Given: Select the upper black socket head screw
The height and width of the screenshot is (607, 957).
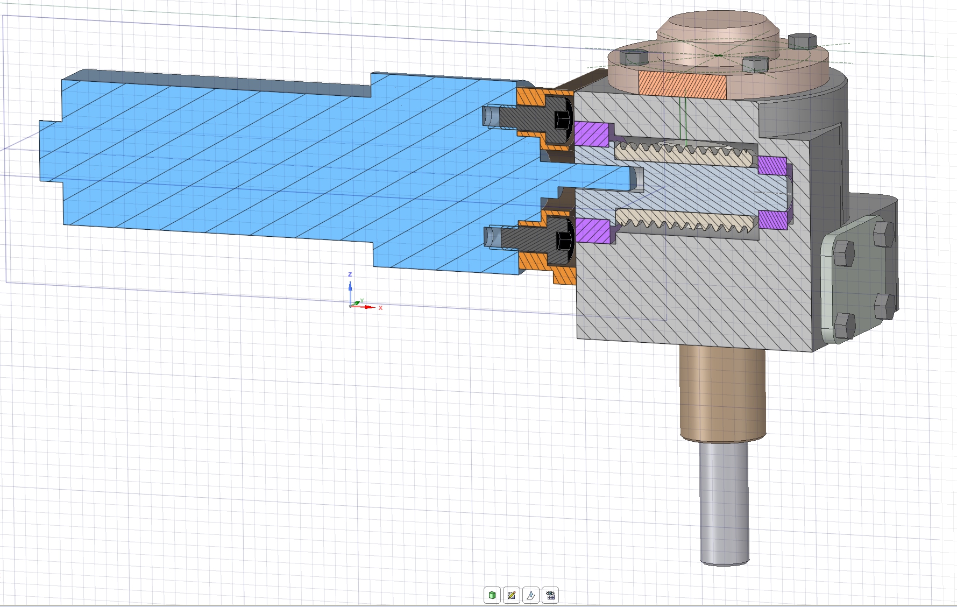Looking at the screenshot, I should 562,122.
